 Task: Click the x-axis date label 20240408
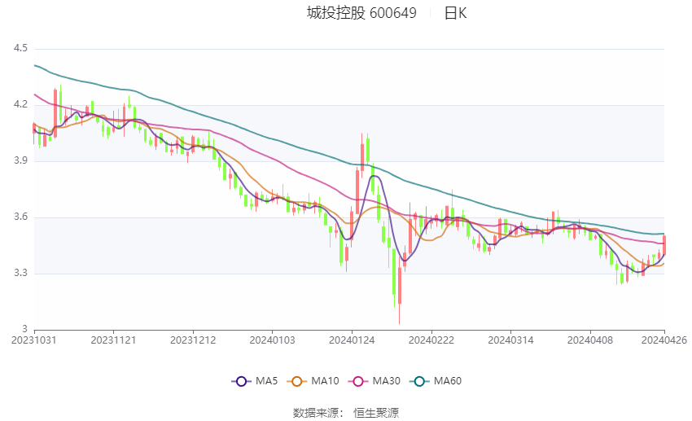point(590,340)
